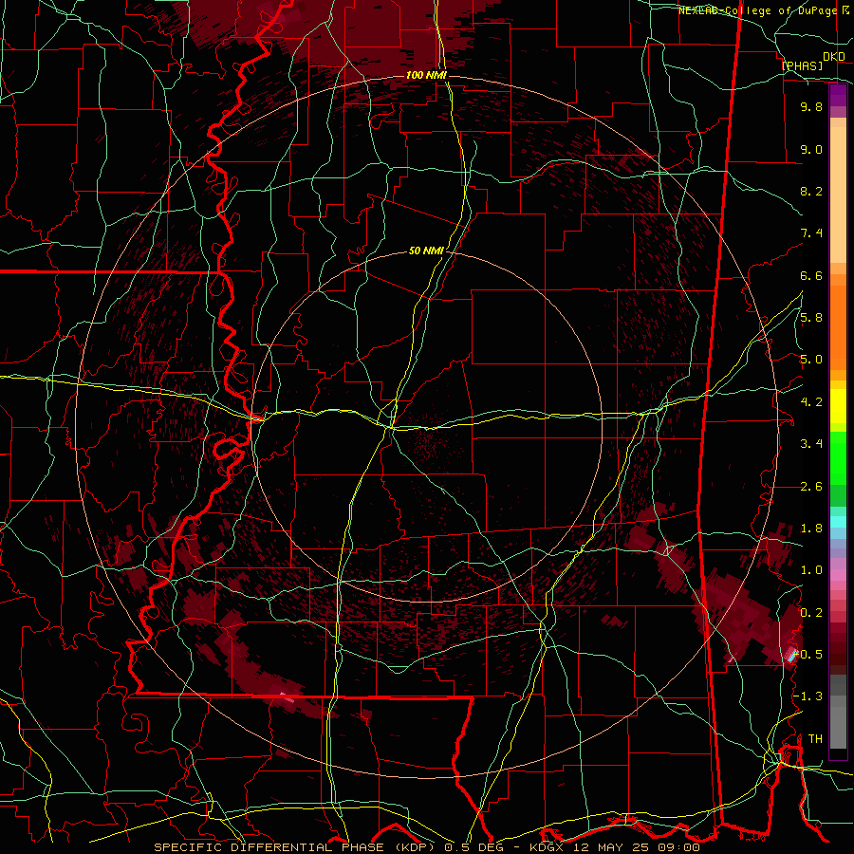This screenshot has width=854, height=854.
Task: Pick the orange band of the color bar
Action: (x=838, y=326)
